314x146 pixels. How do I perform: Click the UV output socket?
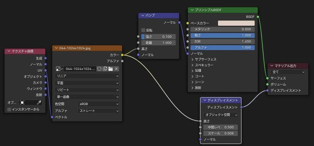point(45,70)
